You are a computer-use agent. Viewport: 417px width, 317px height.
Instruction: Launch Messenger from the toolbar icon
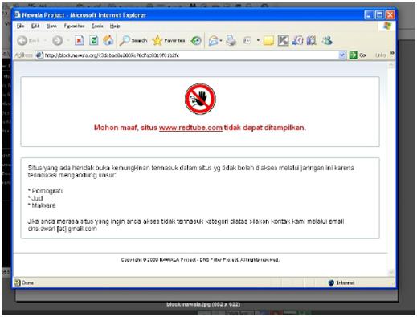click(327, 40)
